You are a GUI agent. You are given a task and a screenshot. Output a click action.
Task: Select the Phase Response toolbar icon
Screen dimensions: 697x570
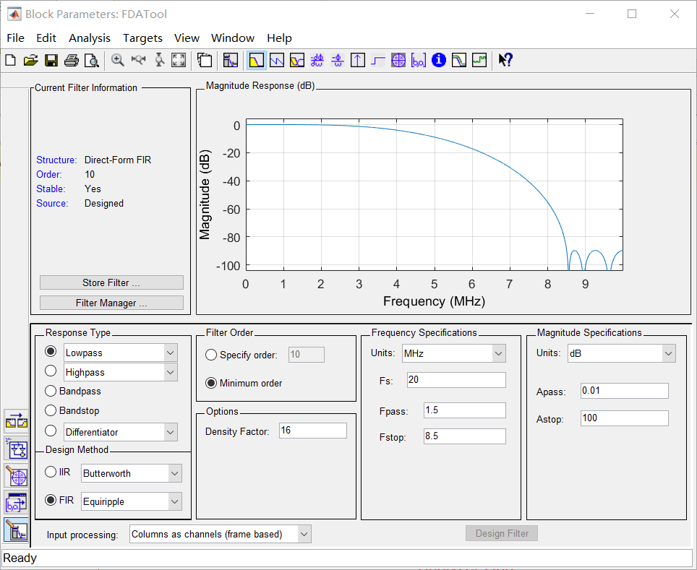[x=277, y=61]
